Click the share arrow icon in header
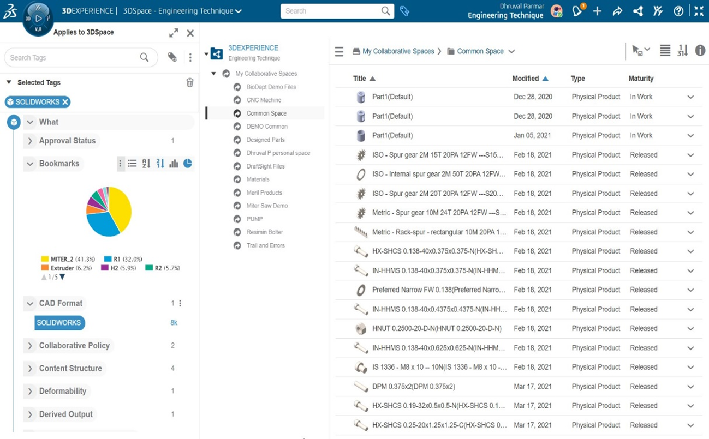Viewport: 709px width, 439px height. click(x=617, y=11)
